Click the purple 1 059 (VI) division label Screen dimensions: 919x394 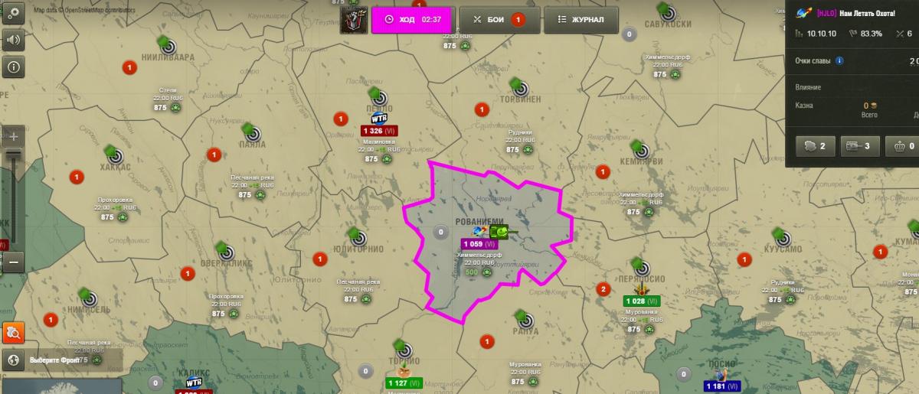479,243
